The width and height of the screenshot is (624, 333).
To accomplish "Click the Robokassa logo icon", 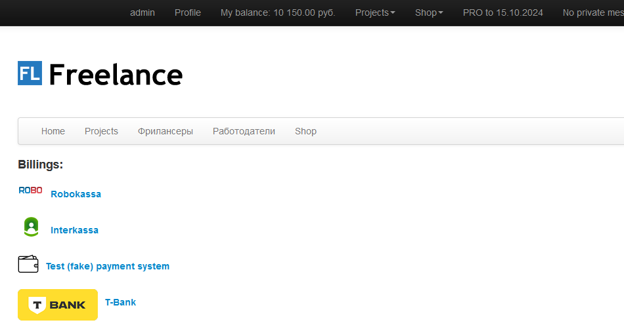I will (x=30, y=191).
